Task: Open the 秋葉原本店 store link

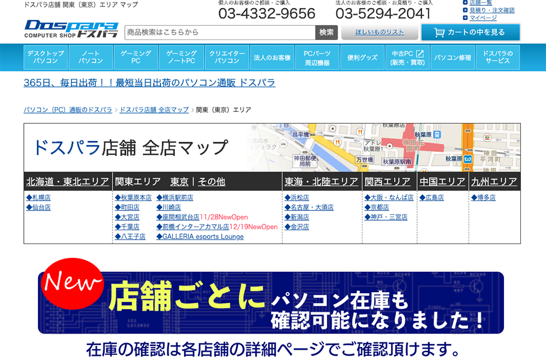Action: [x=133, y=198]
